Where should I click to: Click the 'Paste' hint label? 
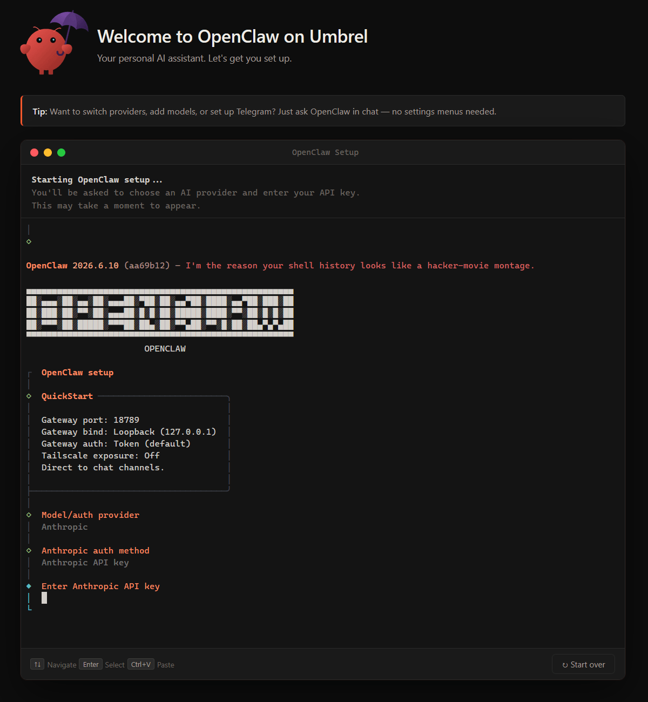coord(166,665)
